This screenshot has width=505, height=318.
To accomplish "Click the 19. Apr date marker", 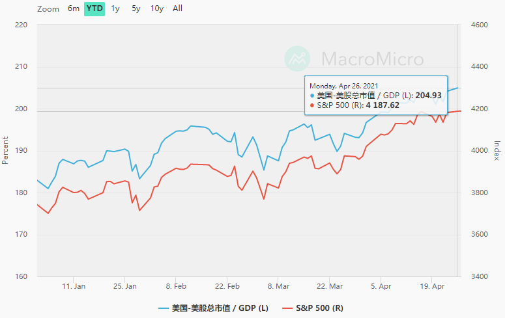I will (433, 286).
